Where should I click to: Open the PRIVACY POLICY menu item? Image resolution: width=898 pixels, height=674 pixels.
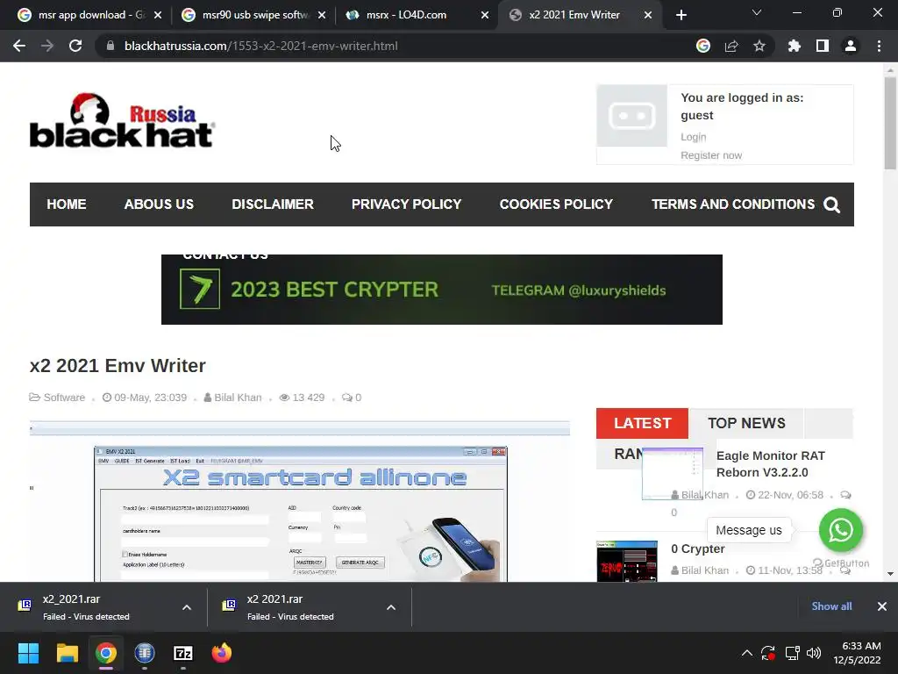click(406, 204)
